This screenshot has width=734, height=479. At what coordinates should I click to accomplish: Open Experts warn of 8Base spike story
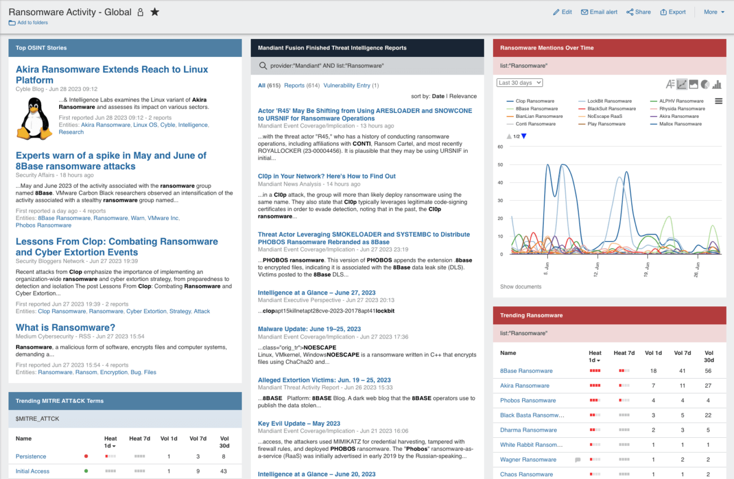point(111,161)
